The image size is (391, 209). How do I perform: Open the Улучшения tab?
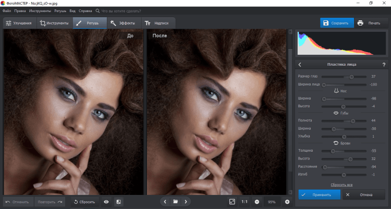coord(19,23)
